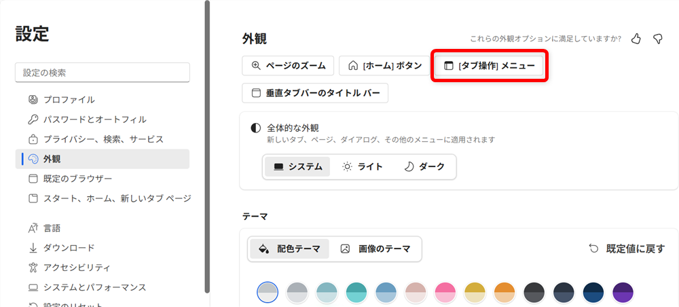Go to 言語 settings

[103, 228]
